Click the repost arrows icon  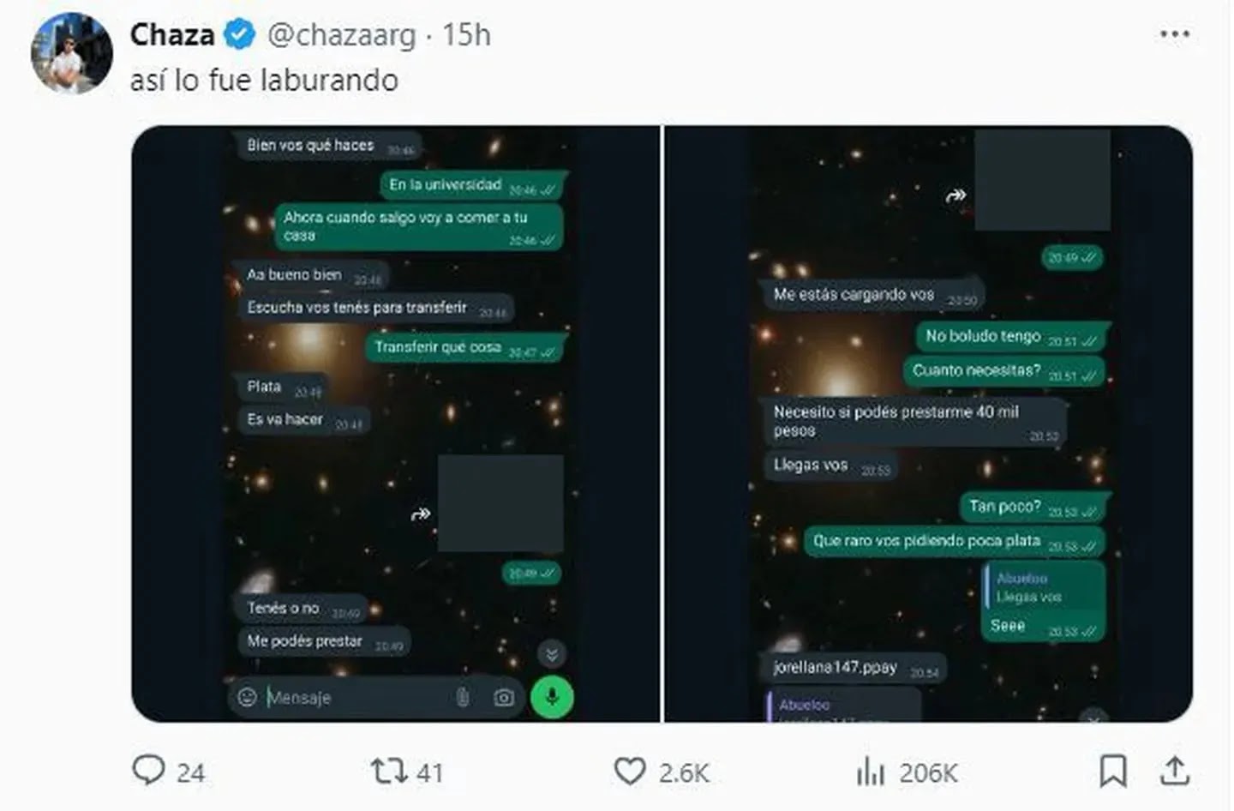pyautogui.click(x=388, y=771)
